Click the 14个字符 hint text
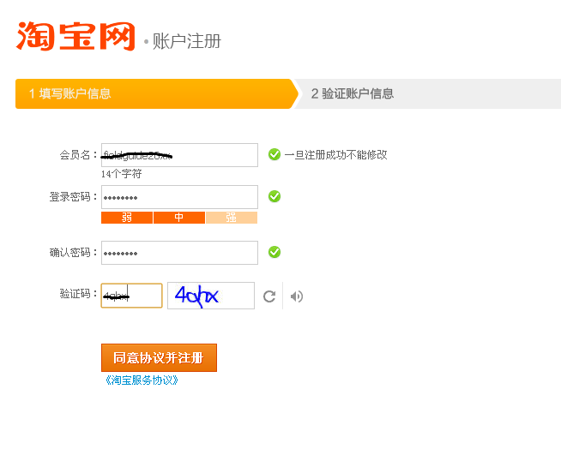This screenshot has width=561, height=461. pos(121,174)
